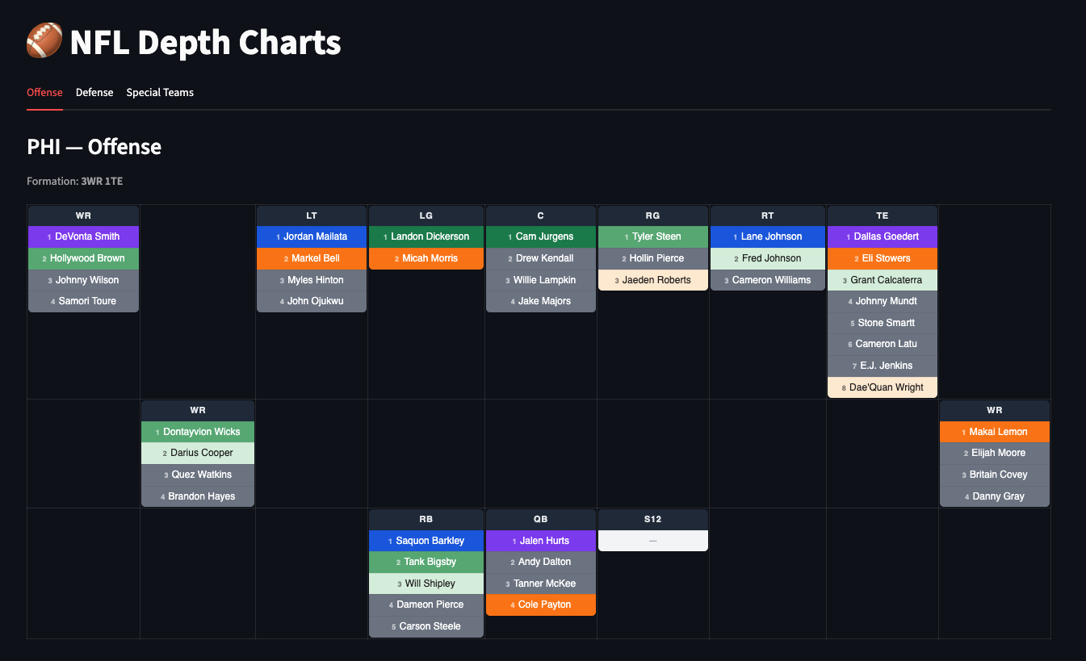This screenshot has width=1086, height=661.
Task: Click Samori Toure row
Action: pyautogui.click(x=84, y=301)
